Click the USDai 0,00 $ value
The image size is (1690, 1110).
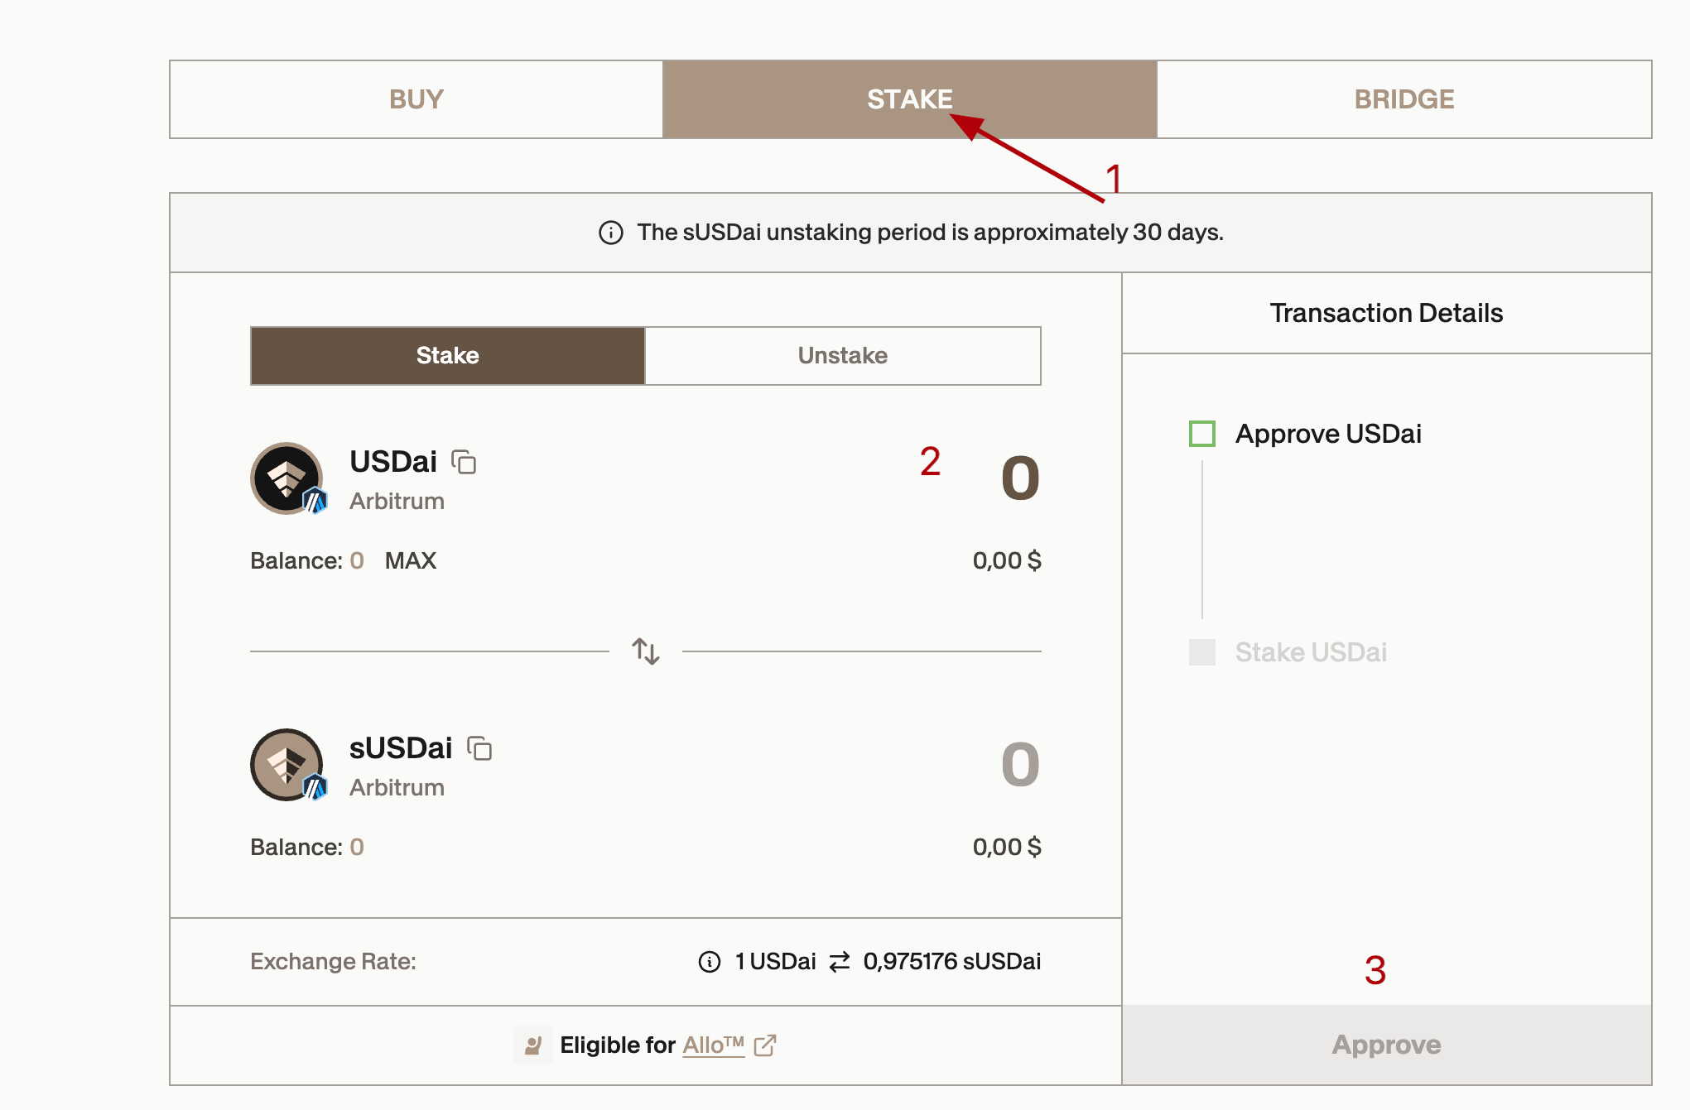[x=1007, y=561]
